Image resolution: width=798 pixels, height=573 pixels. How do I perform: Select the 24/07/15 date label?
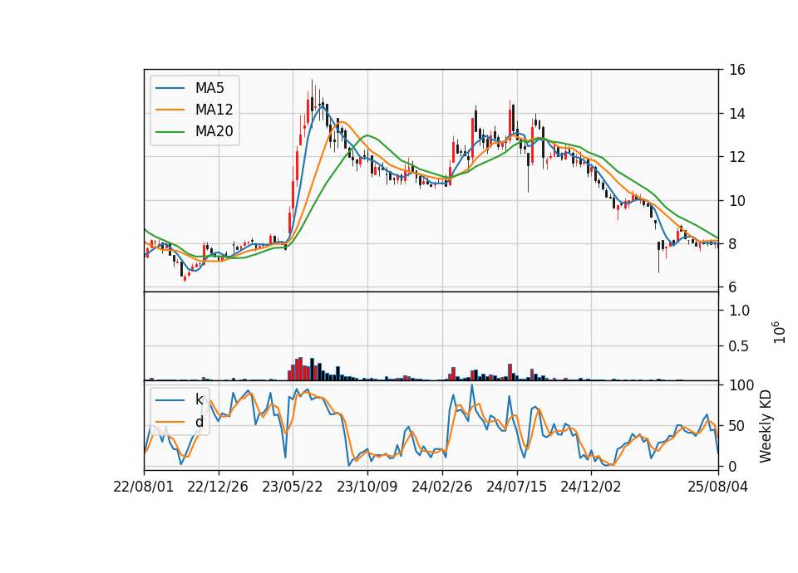coord(516,487)
